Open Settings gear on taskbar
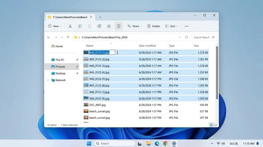263x147 pixels. tap(174, 143)
